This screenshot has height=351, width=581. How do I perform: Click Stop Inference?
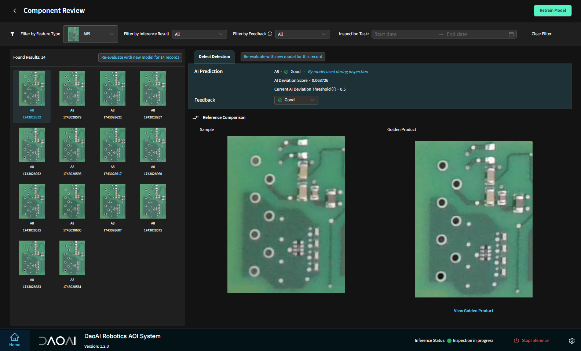(x=531, y=341)
